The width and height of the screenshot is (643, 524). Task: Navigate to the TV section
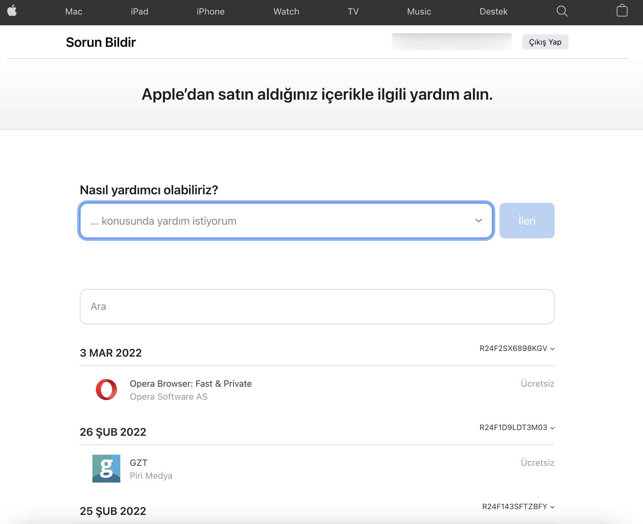(x=353, y=12)
